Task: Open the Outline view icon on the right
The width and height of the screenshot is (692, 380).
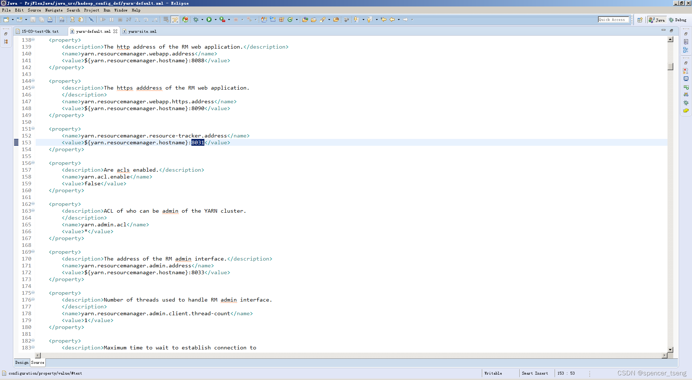Action: 686,49
